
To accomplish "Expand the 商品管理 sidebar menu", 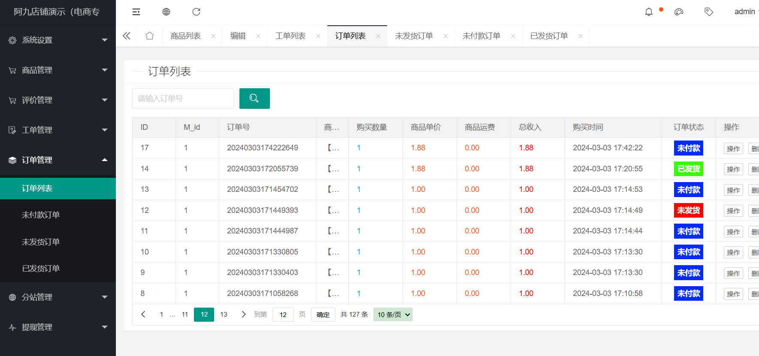I will (58, 70).
